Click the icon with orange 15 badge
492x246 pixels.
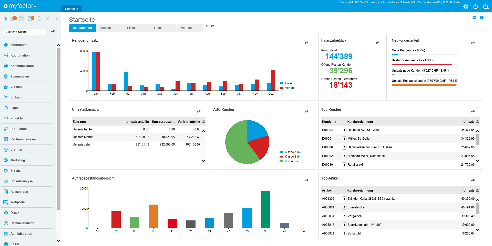(x=13, y=19)
